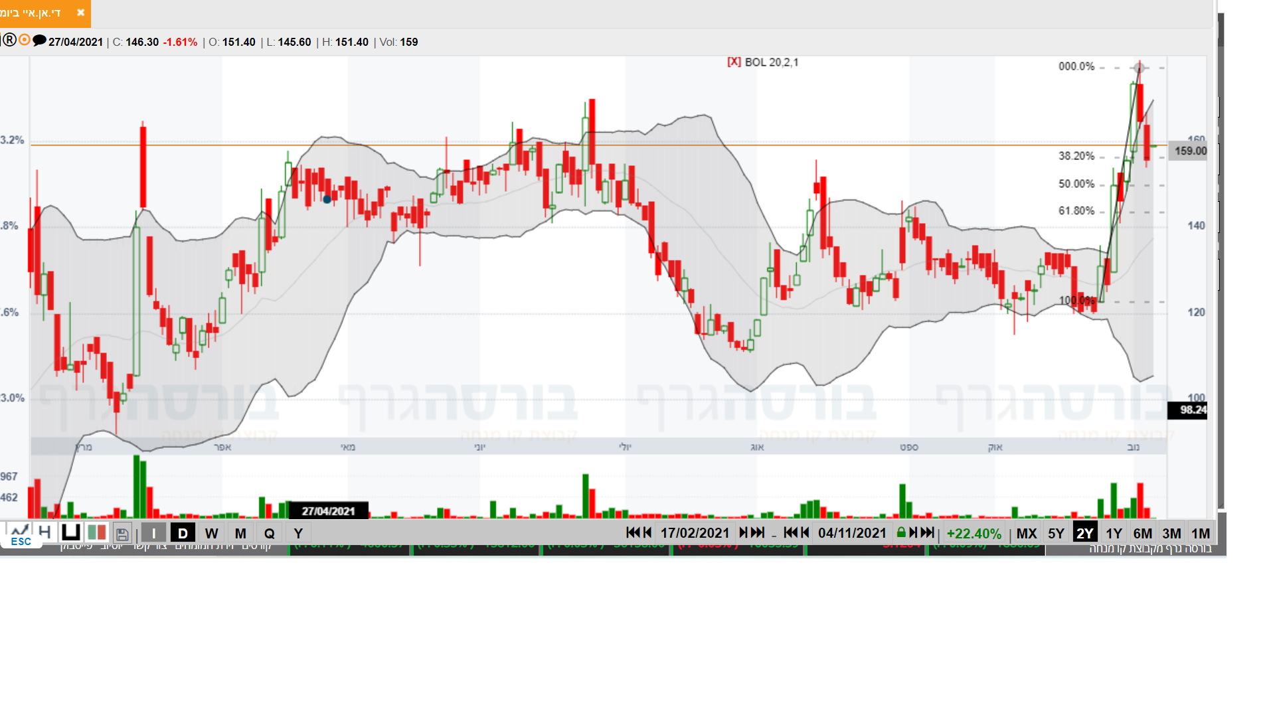The width and height of the screenshot is (1275, 717).
Task: Click the start date field 17/02/2021
Action: (x=695, y=533)
